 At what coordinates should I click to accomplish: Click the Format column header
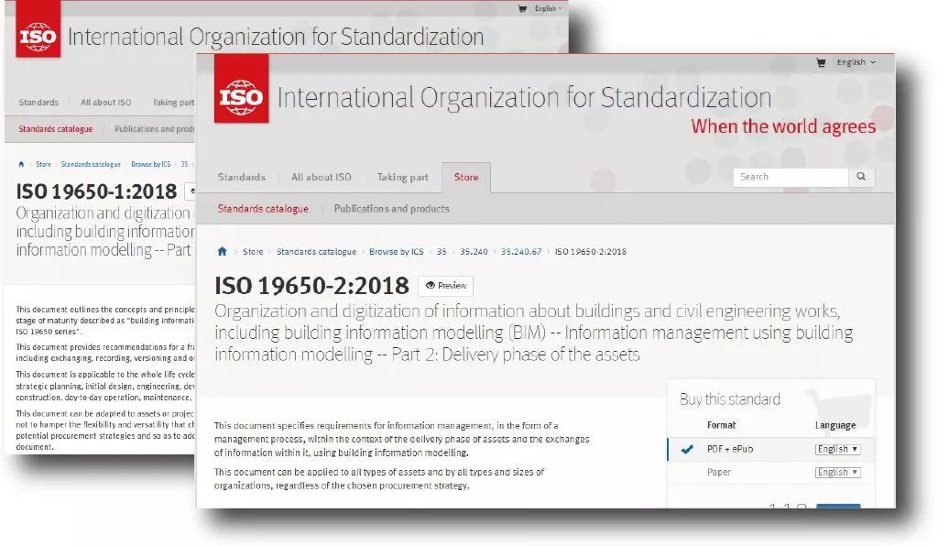pyautogui.click(x=721, y=425)
